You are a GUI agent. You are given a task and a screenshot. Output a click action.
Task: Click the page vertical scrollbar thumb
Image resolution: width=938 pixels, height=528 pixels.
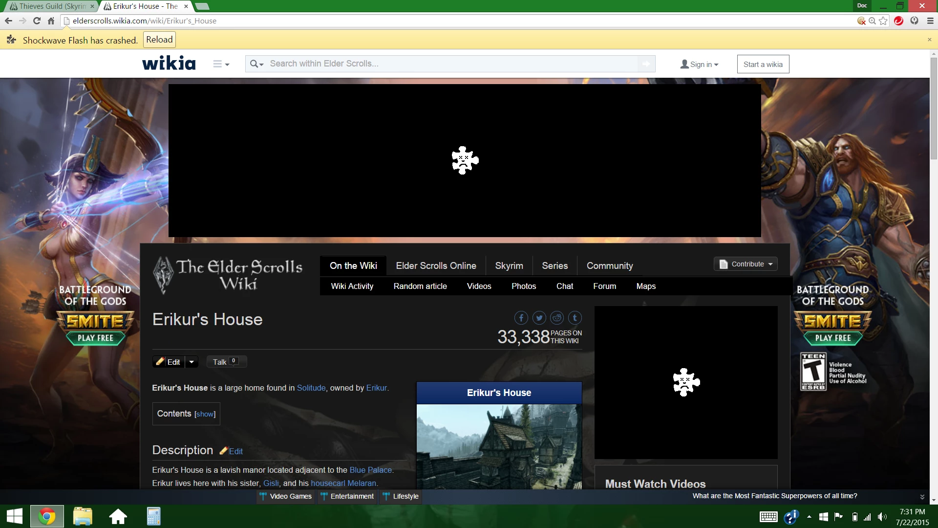[934, 108]
